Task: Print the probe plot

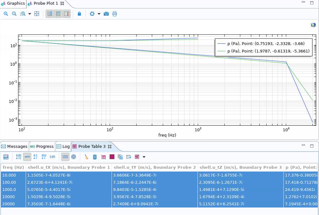Action: click(x=115, y=14)
